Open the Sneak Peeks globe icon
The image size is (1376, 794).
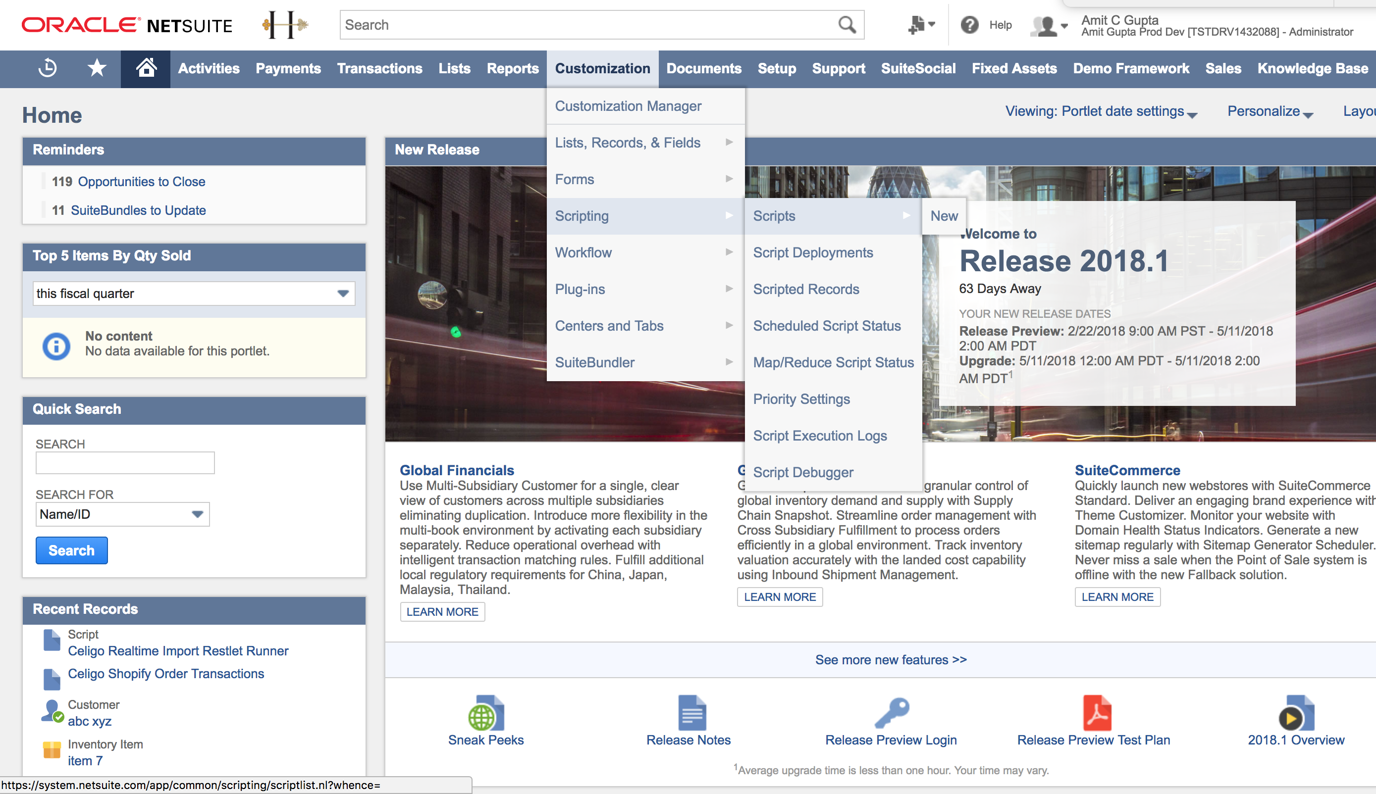486,713
